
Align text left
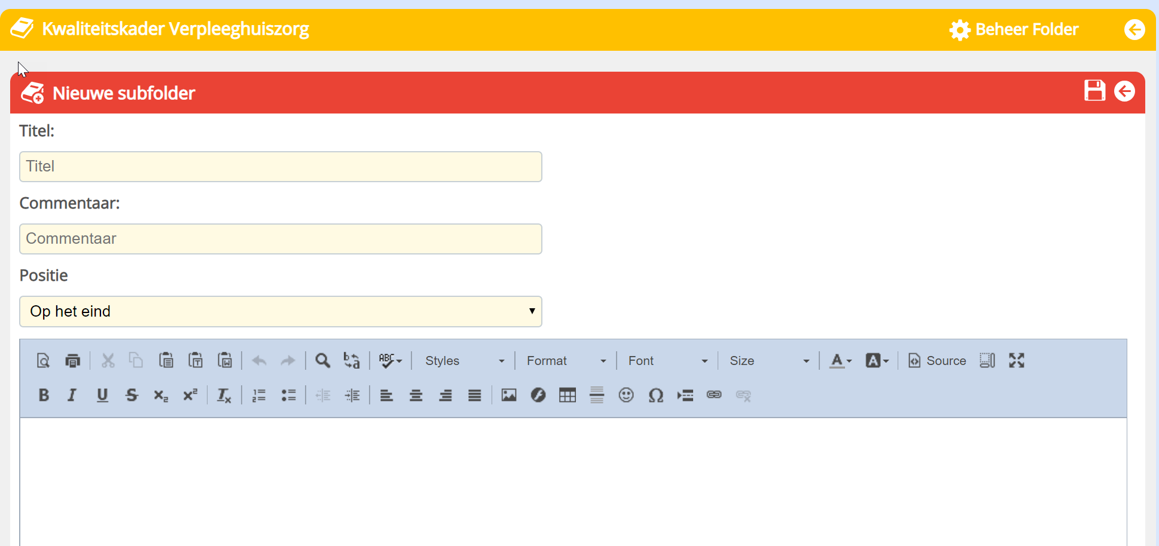click(x=386, y=395)
